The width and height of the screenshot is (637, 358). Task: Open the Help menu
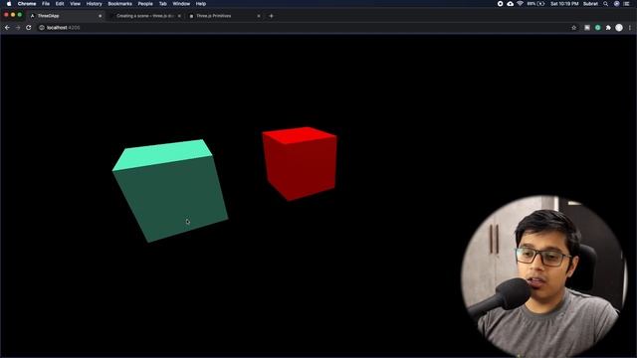pyautogui.click(x=201, y=4)
